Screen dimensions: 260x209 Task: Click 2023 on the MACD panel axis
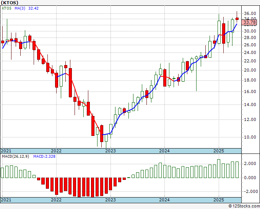click(110, 200)
